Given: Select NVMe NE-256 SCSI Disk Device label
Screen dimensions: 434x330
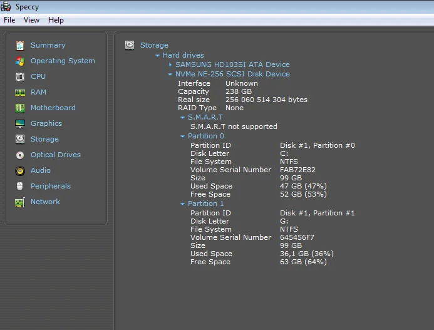Looking at the screenshot, I should 232,74.
